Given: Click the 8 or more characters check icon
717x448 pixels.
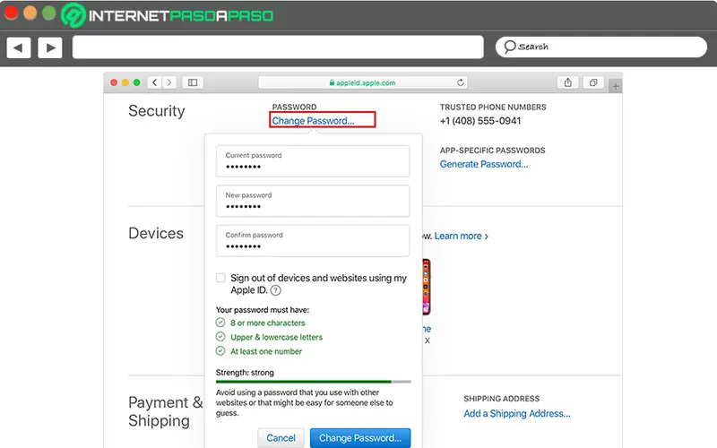Looking at the screenshot, I should (x=220, y=323).
